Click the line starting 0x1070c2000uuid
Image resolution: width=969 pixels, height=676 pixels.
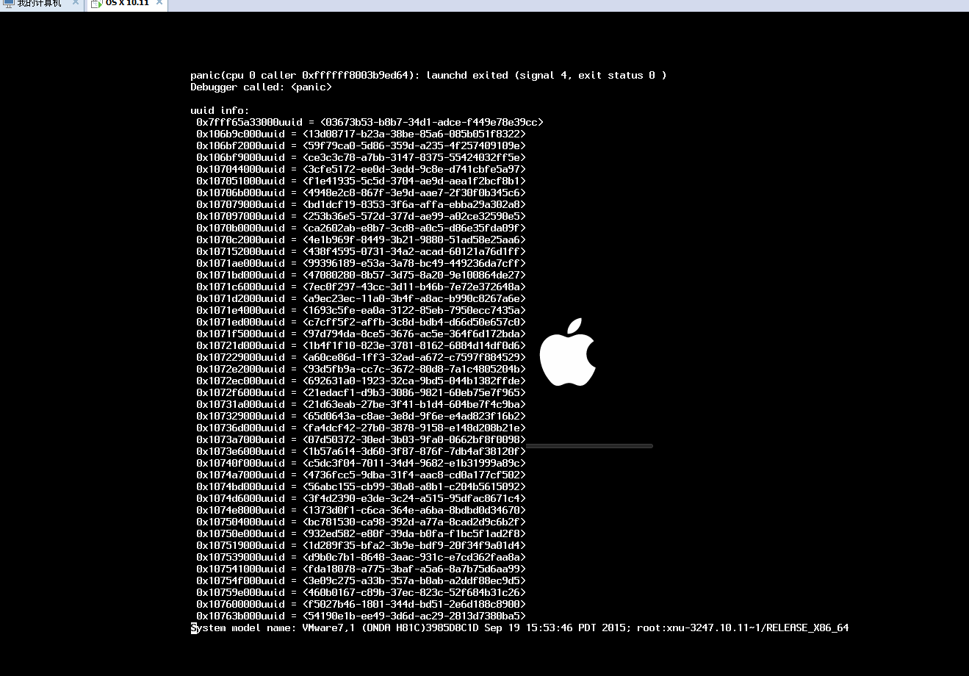[x=361, y=240]
